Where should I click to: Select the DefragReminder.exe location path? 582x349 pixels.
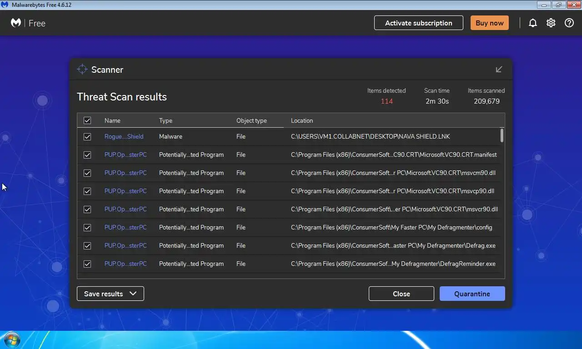point(393,264)
